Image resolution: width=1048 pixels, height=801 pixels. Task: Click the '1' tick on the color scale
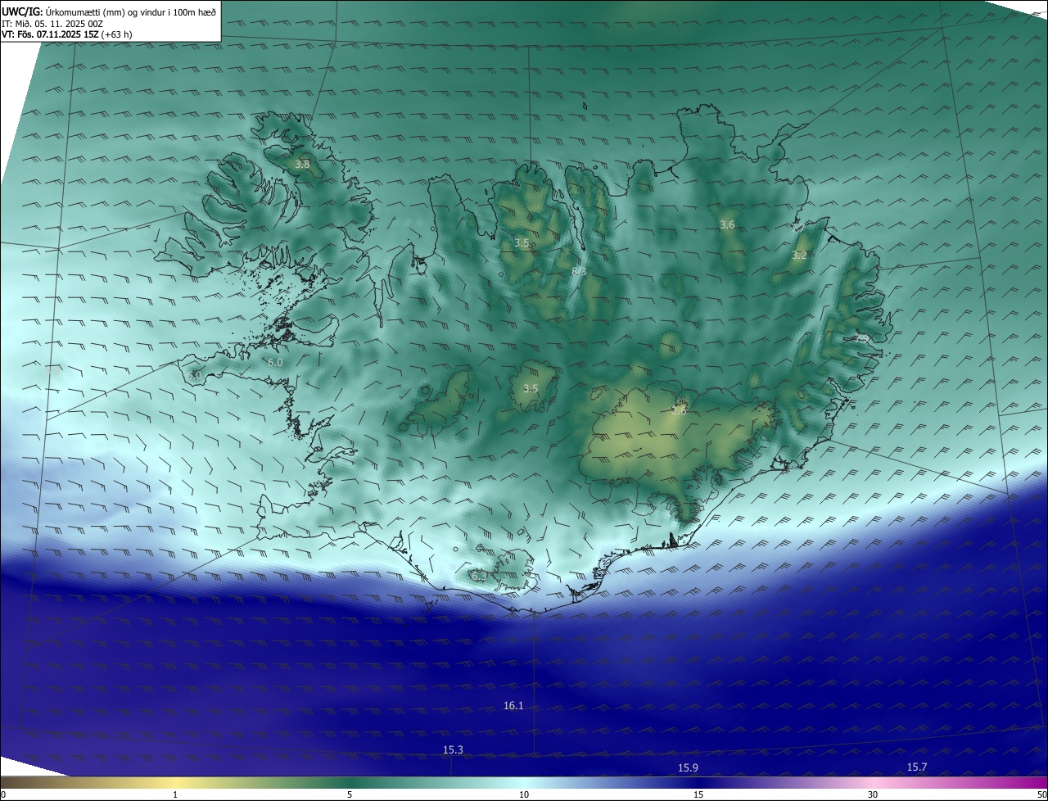click(175, 794)
